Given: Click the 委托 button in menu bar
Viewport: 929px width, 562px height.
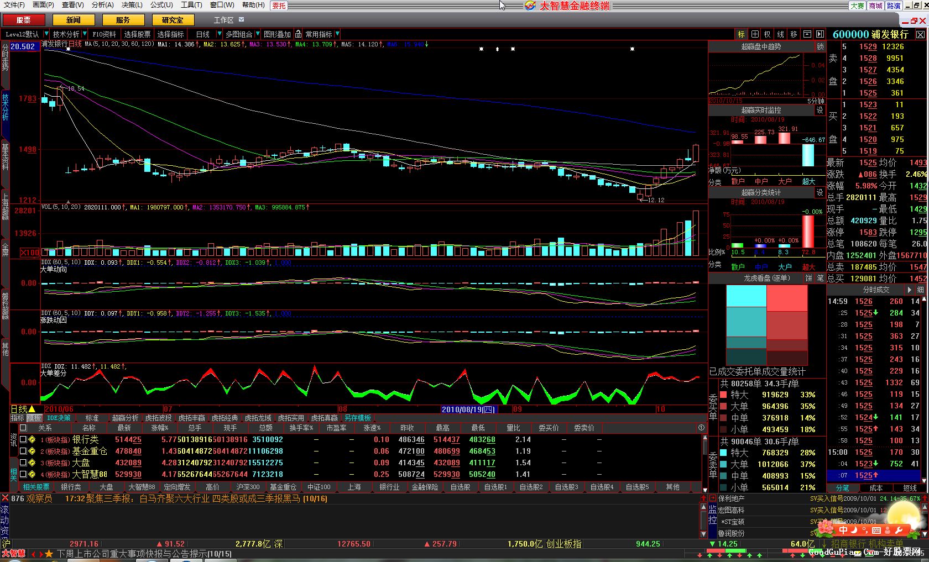Looking at the screenshot, I should [x=279, y=6].
